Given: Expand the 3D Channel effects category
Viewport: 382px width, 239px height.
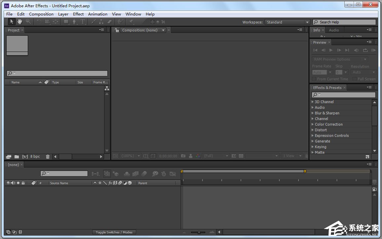Looking at the screenshot, I should (x=312, y=102).
